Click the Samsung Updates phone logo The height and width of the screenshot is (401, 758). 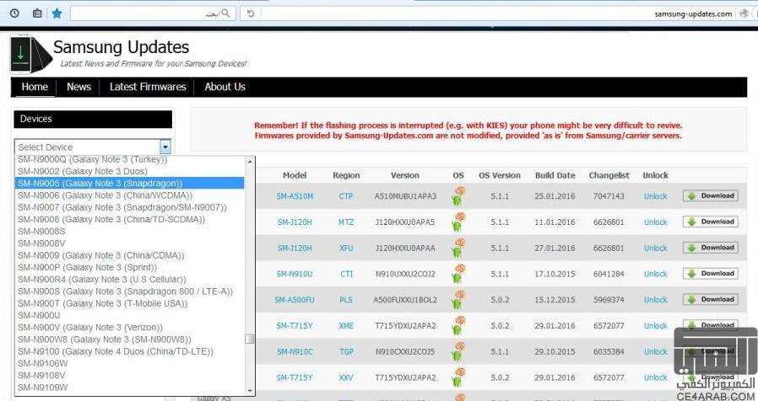click(x=30, y=55)
